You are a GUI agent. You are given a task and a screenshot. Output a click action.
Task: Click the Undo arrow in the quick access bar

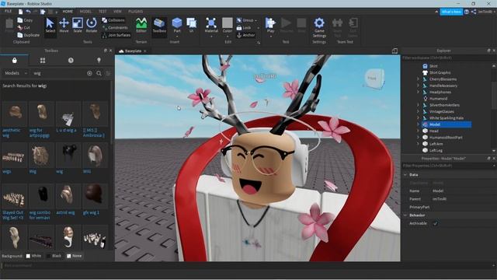coord(29,12)
